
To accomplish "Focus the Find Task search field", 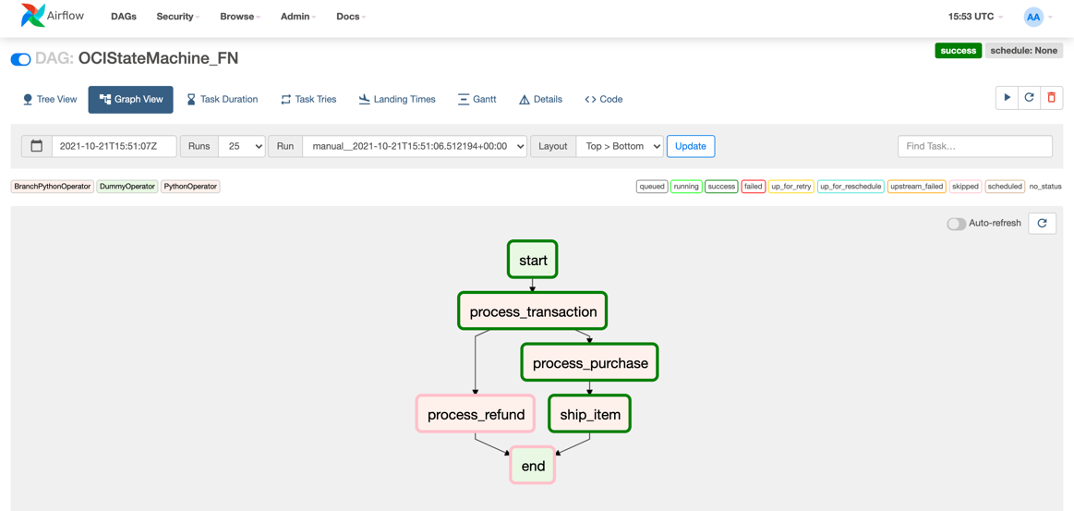I will point(974,146).
